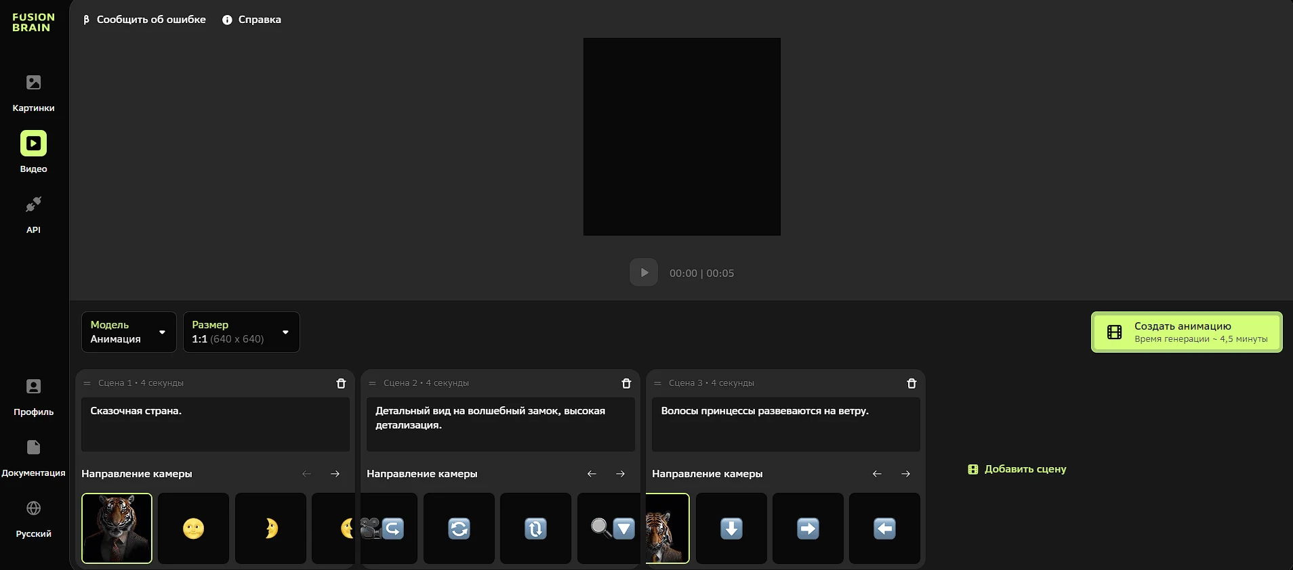1293x570 pixels.
Task: Select down arrow camera direction in Scene 3
Action: coord(731,528)
